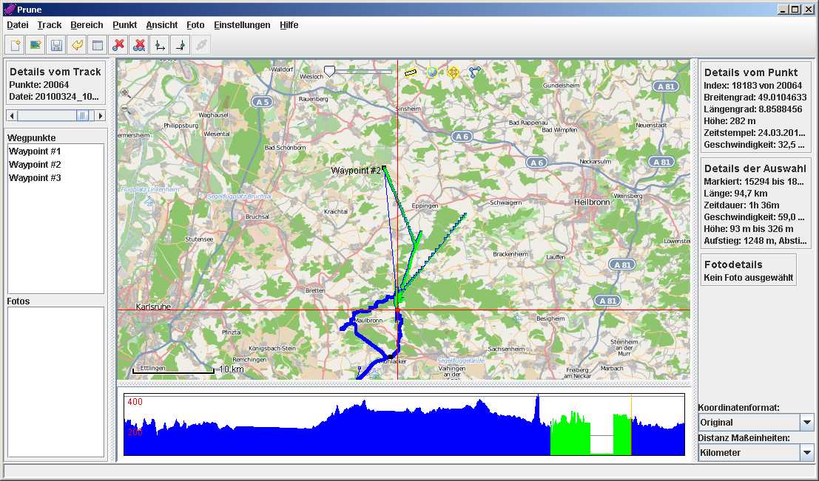Click the add photos toolbar icon
Viewport: 819px width, 481px height.
pos(35,45)
